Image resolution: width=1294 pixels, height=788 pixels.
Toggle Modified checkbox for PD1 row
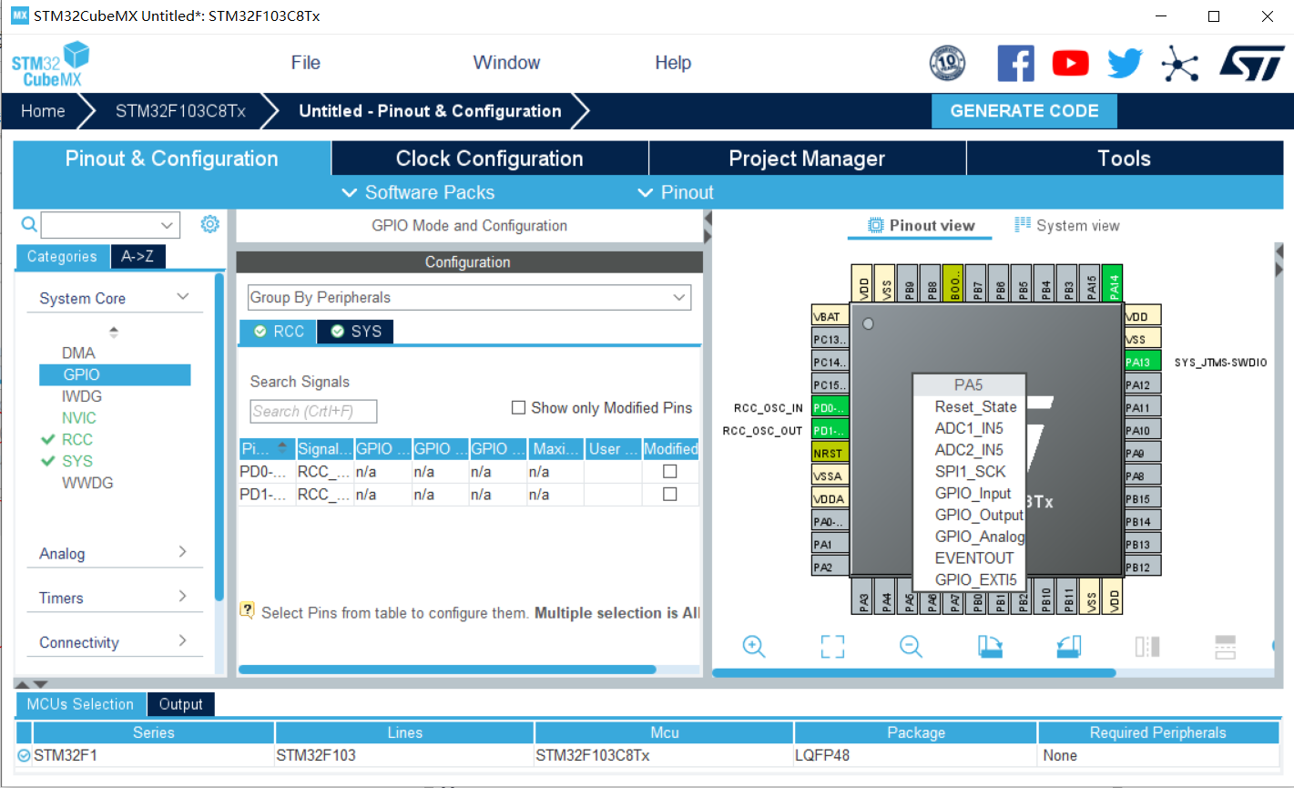(670, 494)
